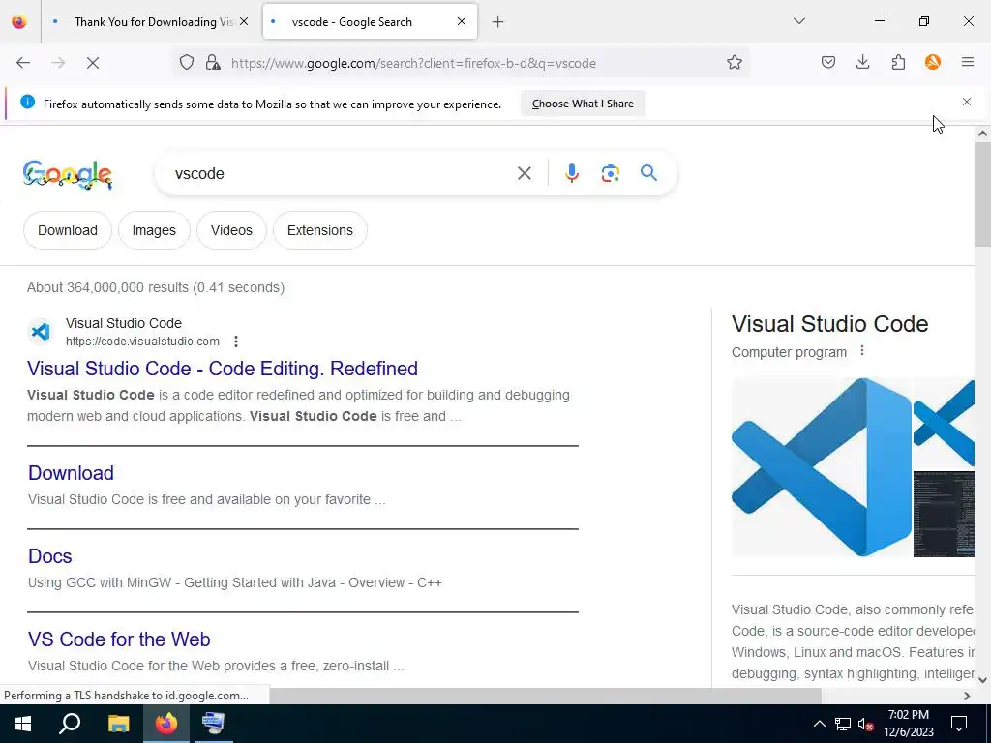Screen dimensions: 991x743
Task: Open the Downloads panel arrow icon
Action: pyautogui.click(x=862, y=62)
